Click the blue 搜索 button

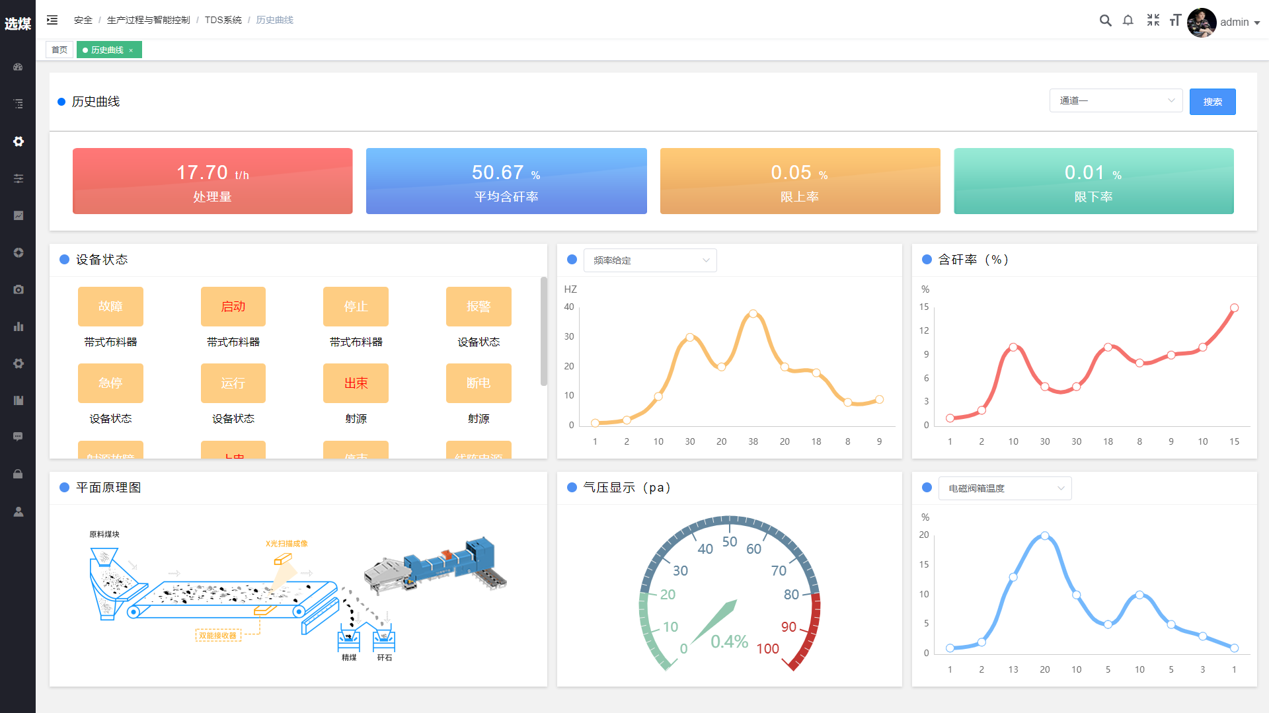point(1212,102)
